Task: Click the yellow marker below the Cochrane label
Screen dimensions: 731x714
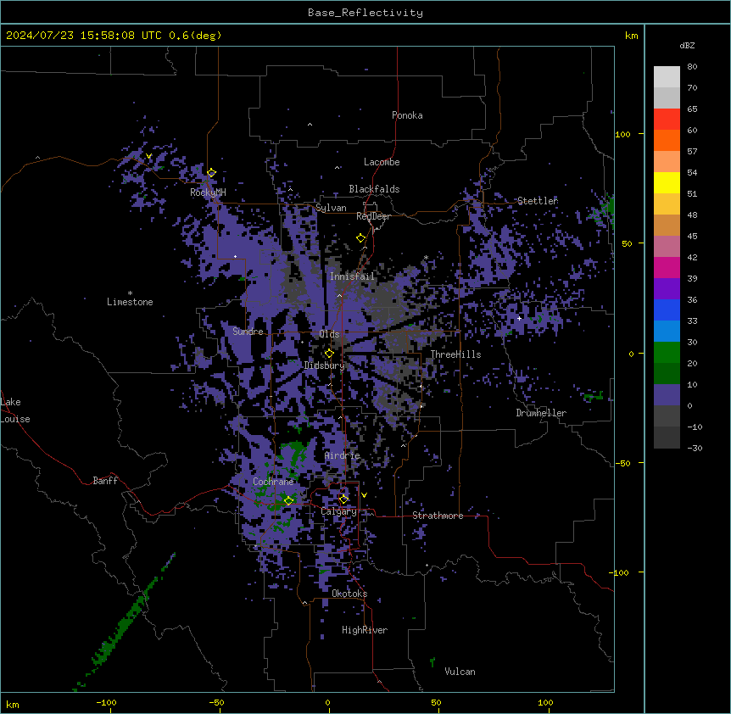Action: pos(288,500)
